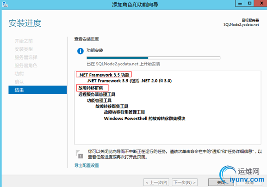Click the 已在 SQLNode2.ycdata.net 上开始安装 text

[x=123, y=64]
